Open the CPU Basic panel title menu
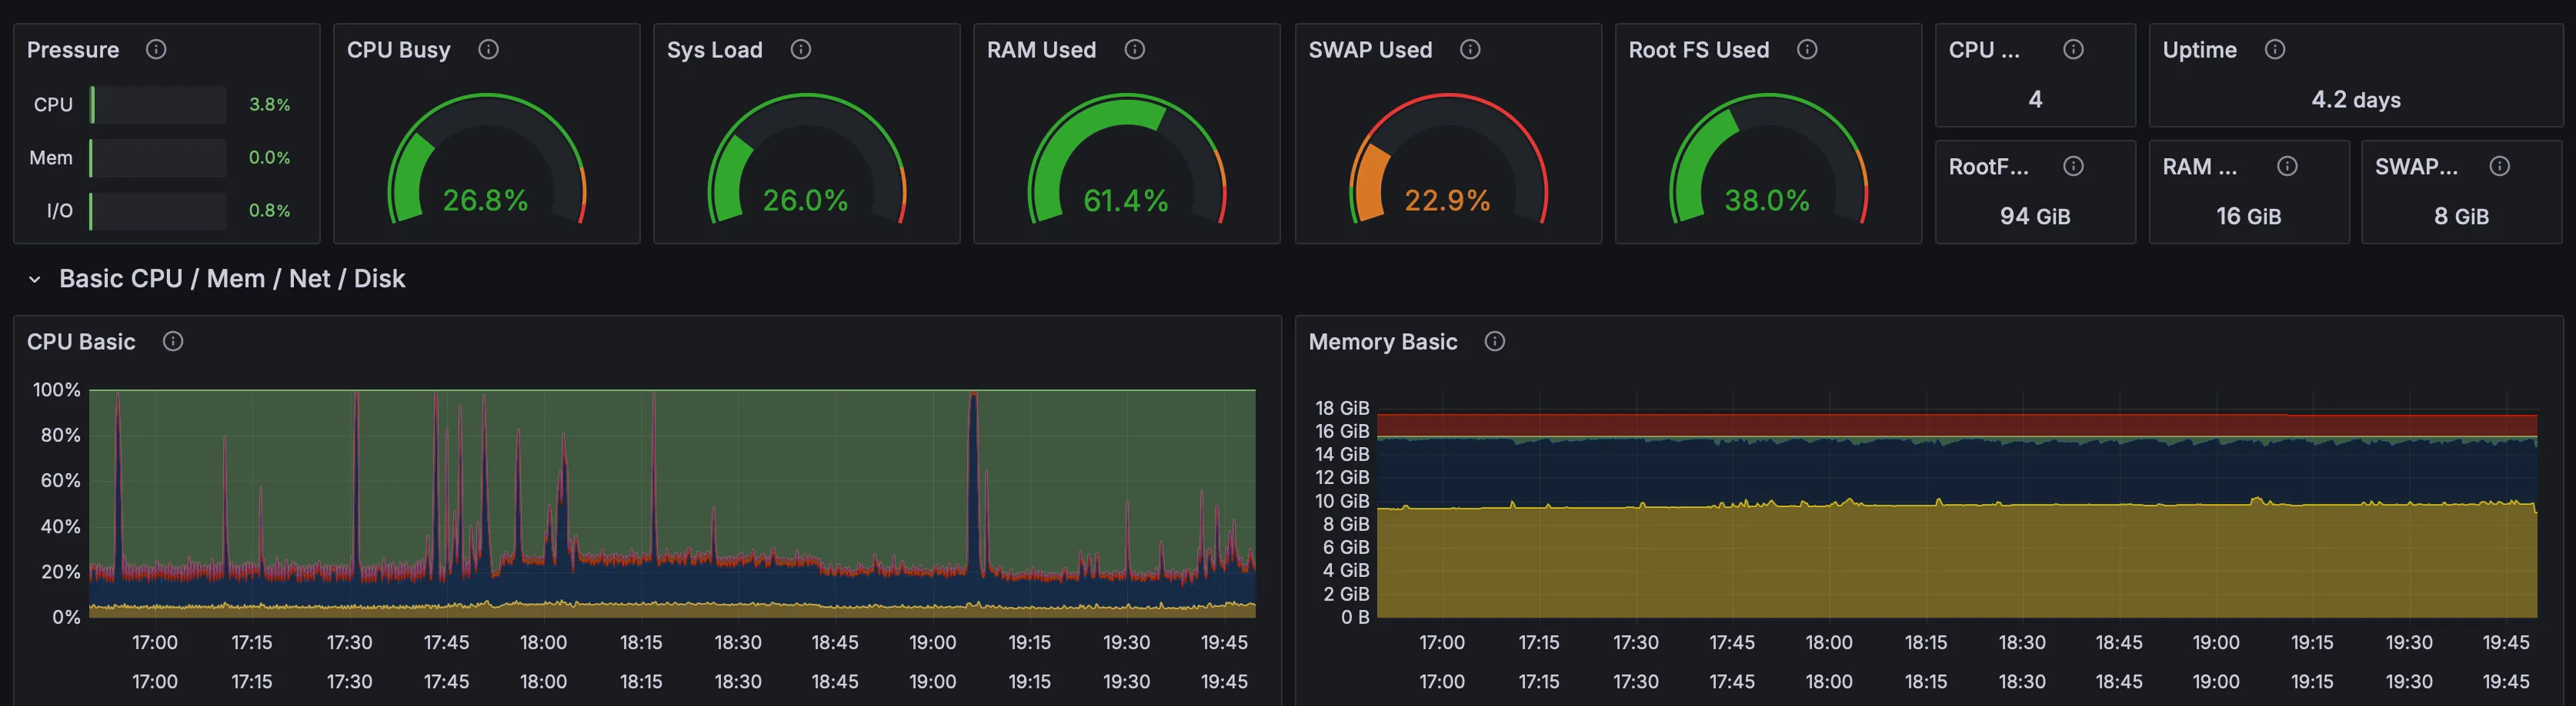This screenshot has width=2576, height=706. (81, 342)
